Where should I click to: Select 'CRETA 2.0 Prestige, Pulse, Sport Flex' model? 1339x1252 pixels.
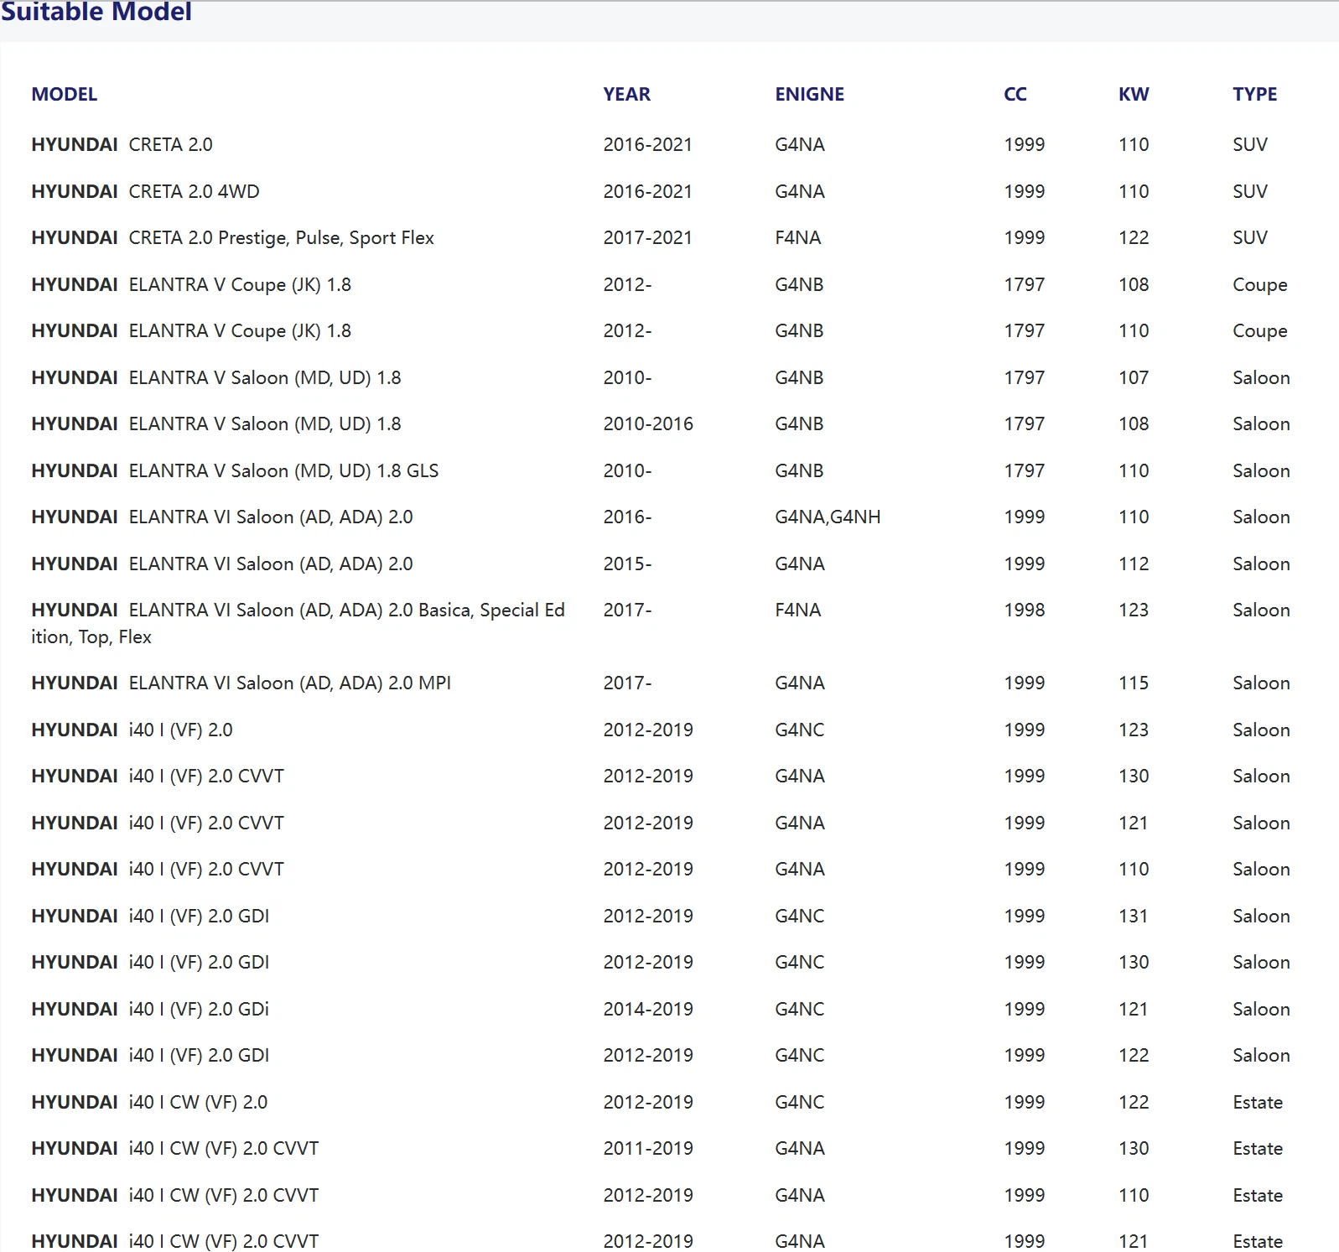click(282, 238)
